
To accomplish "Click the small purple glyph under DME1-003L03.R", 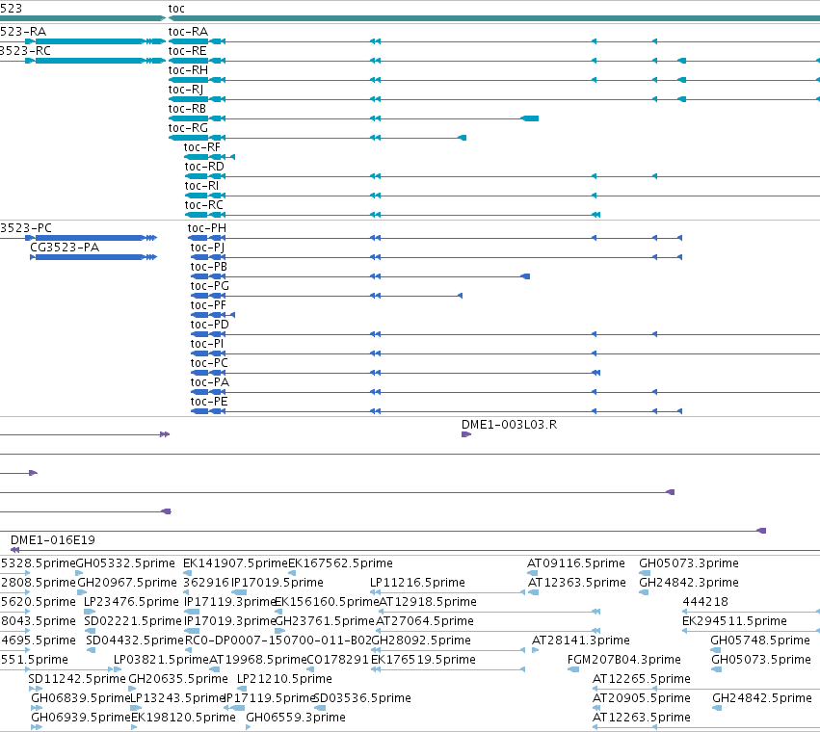I will click(x=466, y=434).
